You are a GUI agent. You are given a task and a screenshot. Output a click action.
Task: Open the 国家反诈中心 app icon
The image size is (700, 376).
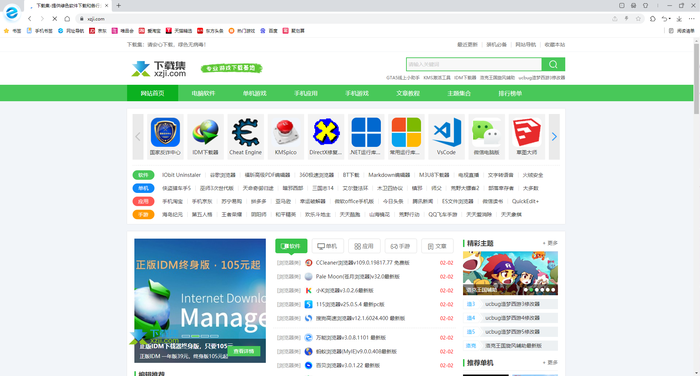[165, 132]
